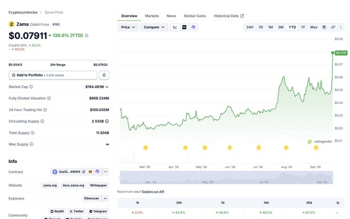This screenshot has width=350, height=219.
Task: Click the info icon next to Circulating Supply label
Action: coord(42,121)
